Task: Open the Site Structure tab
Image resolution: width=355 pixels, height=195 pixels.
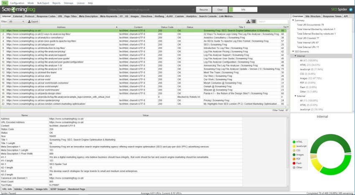Action: click(313, 16)
